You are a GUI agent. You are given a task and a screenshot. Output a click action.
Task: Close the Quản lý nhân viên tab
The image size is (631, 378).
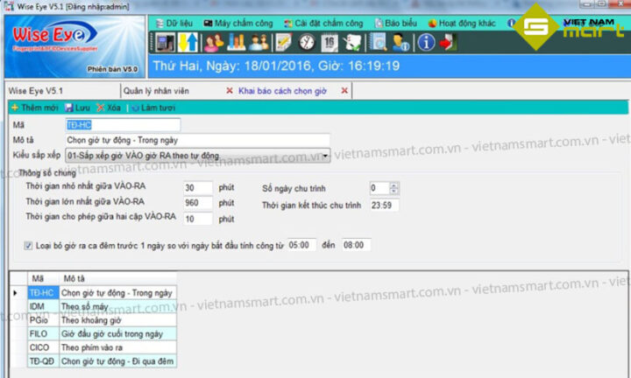(230, 91)
